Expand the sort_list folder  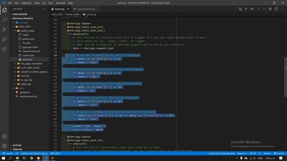(x=29, y=76)
